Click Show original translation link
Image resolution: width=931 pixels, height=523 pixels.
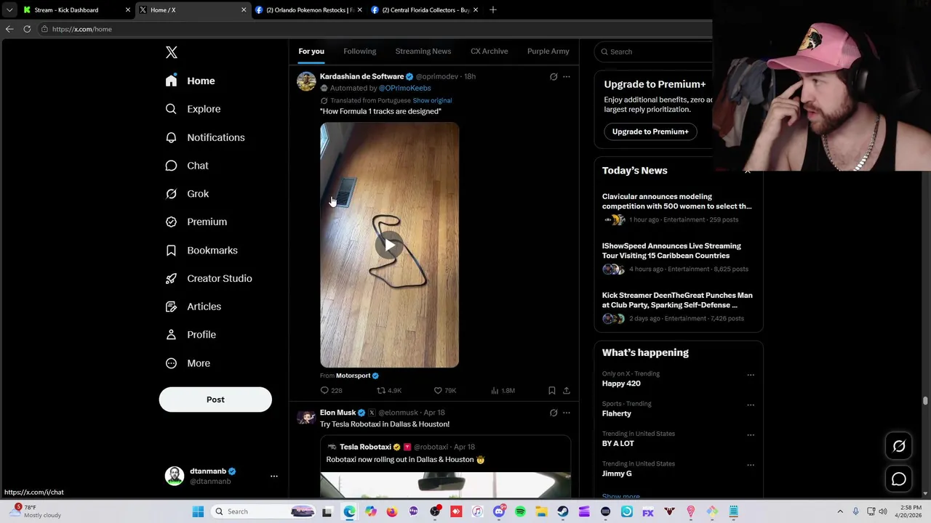(x=432, y=100)
